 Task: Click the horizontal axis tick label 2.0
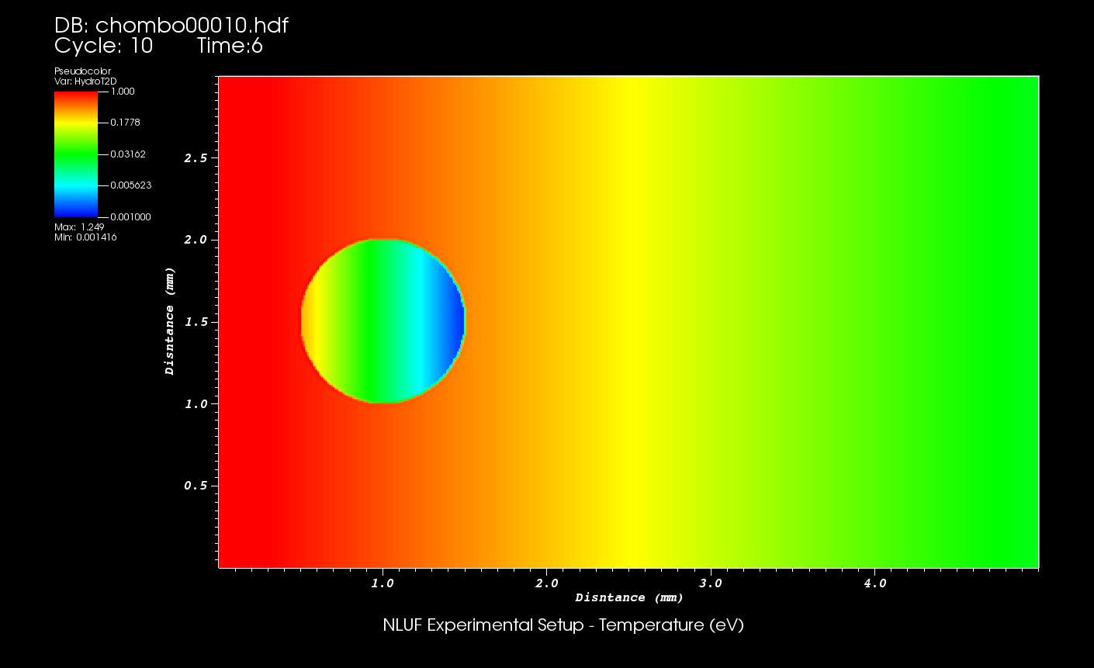tap(546, 583)
